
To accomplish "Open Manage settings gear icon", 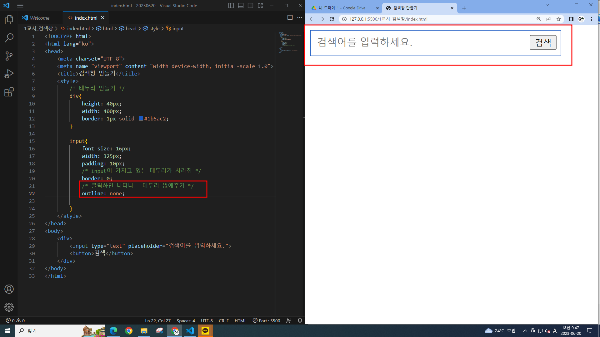I will tap(9, 307).
